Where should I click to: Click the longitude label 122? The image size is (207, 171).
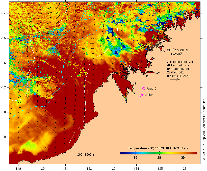coord(89,169)
